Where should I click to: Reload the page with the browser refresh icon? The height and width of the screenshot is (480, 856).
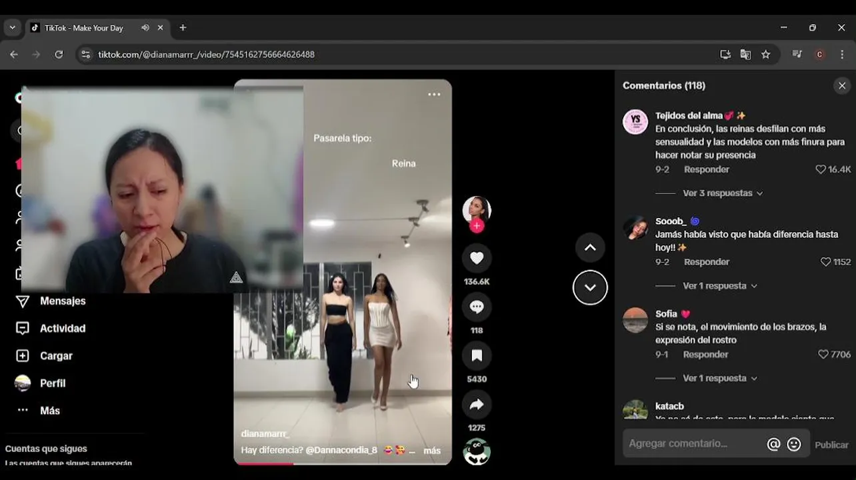59,55
